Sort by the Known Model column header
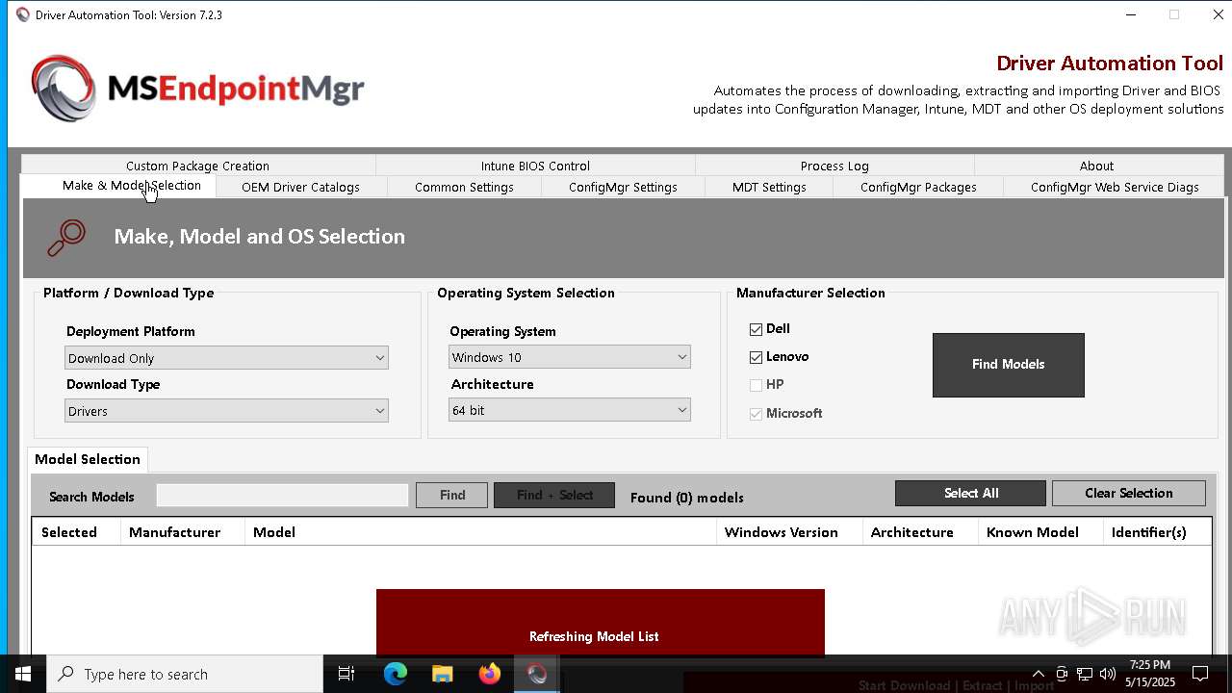 (x=1040, y=532)
